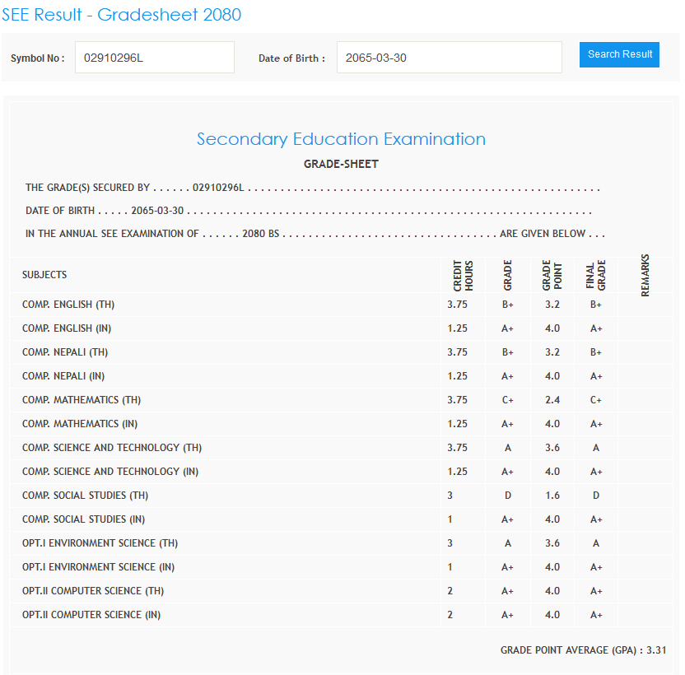This screenshot has height=675, width=685.
Task: Click grade point 1.6 for Social Studies theory
Action: click(552, 496)
